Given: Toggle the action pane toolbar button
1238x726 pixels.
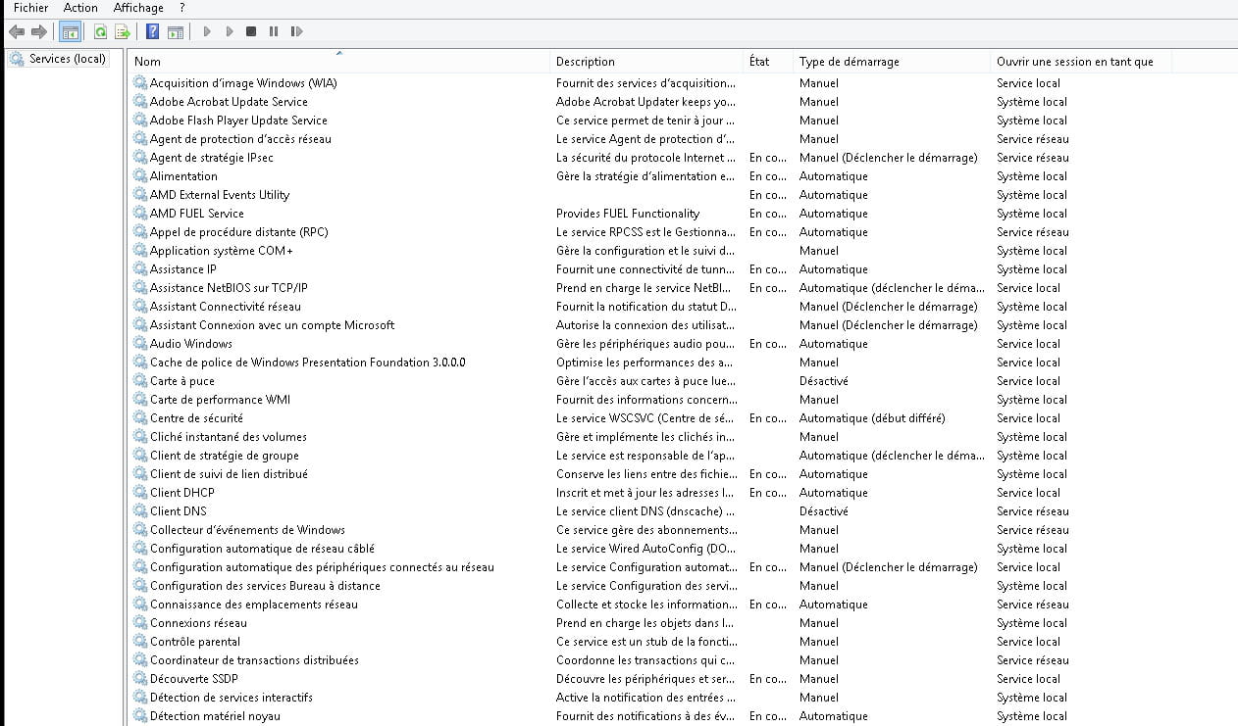Looking at the screenshot, I should pos(176,31).
